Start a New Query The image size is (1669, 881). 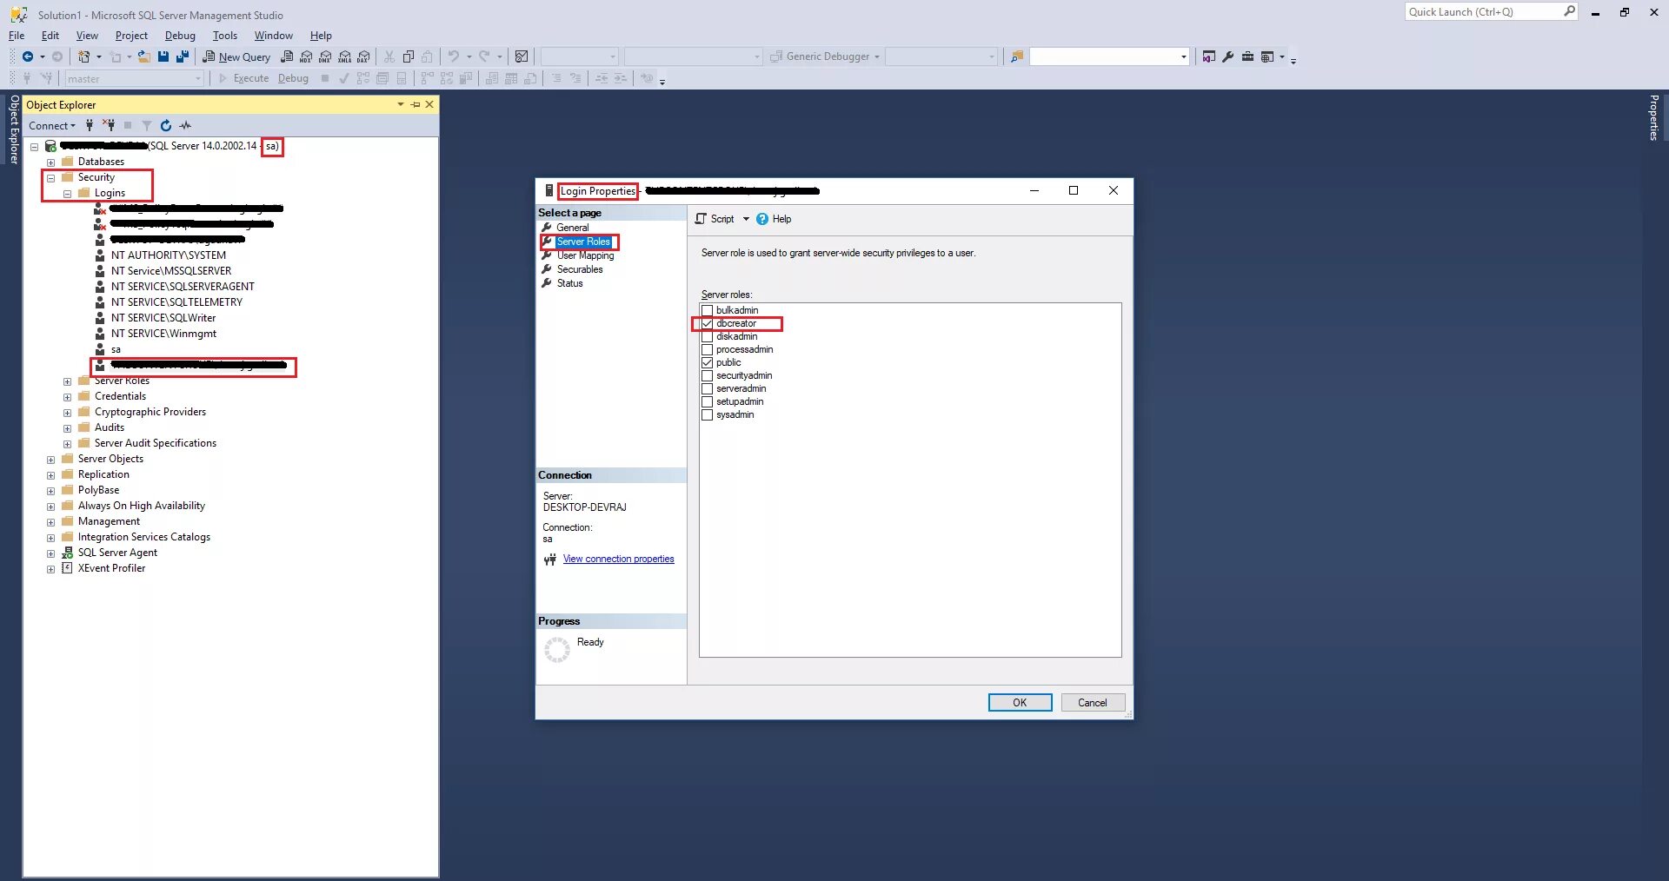point(236,56)
